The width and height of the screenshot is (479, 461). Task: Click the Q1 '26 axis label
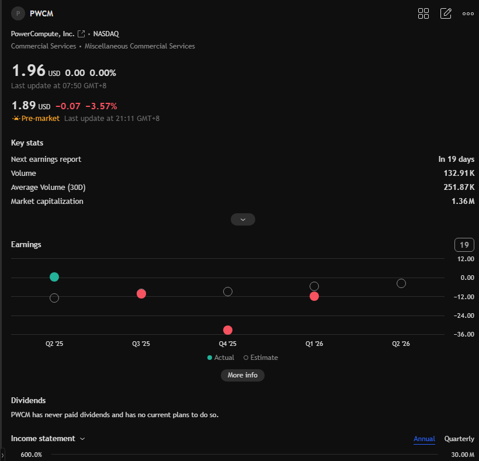coord(314,344)
